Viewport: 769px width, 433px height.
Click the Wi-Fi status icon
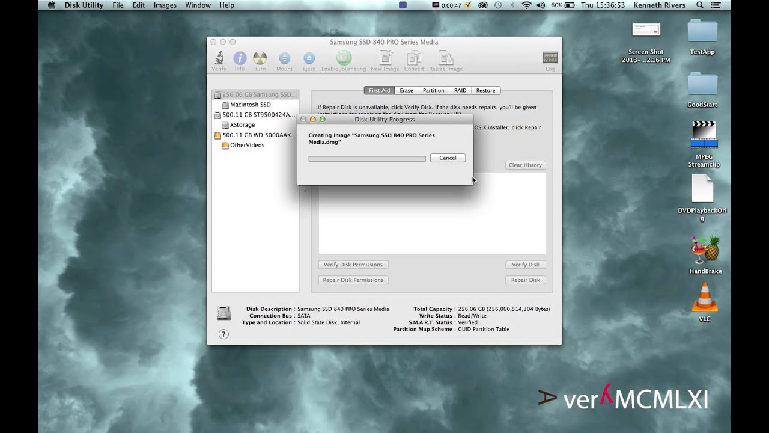(x=526, y=5)
